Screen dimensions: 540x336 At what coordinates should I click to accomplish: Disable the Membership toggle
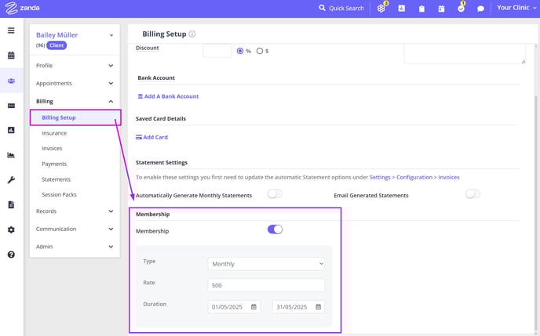275,229
